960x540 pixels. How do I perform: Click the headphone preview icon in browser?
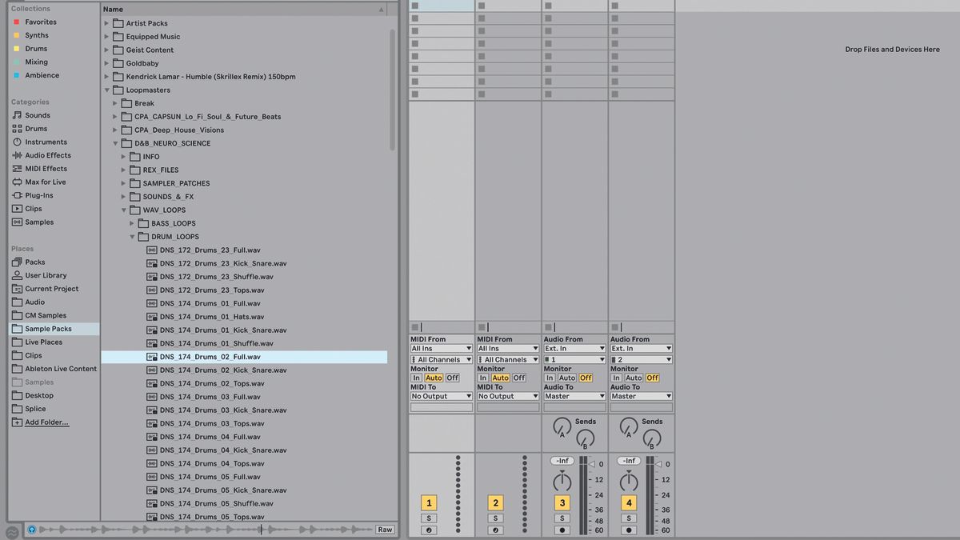coord(30,529)
